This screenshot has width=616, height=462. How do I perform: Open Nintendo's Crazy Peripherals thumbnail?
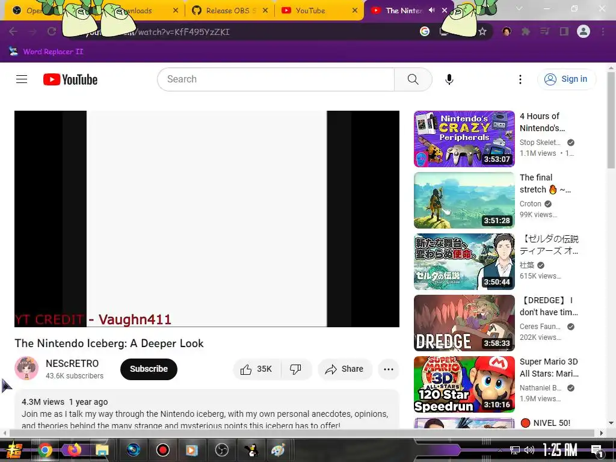(464, 139)
